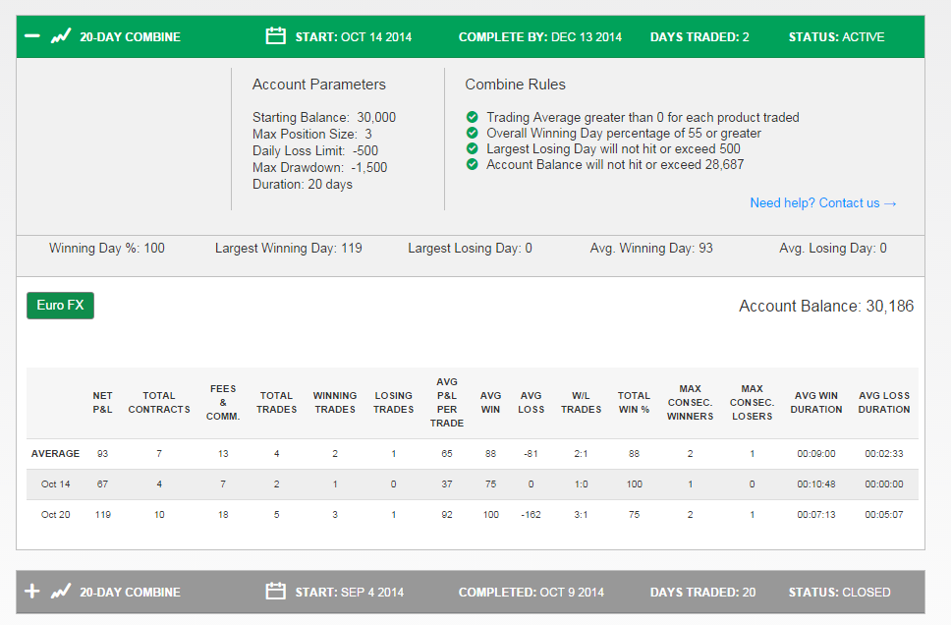The width and height of the screenshot is (951, 625).
Task: Select the Oct 14 row label
Action: coord(55,484)
